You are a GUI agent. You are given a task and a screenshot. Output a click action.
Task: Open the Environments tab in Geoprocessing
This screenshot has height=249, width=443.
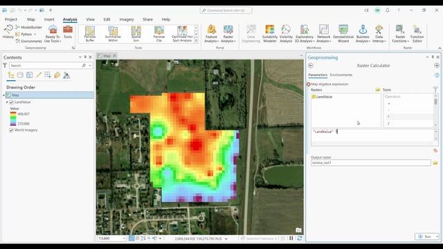341,75
